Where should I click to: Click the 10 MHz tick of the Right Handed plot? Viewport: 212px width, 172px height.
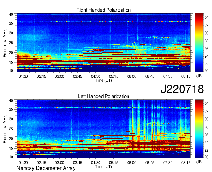coord(11,71)
